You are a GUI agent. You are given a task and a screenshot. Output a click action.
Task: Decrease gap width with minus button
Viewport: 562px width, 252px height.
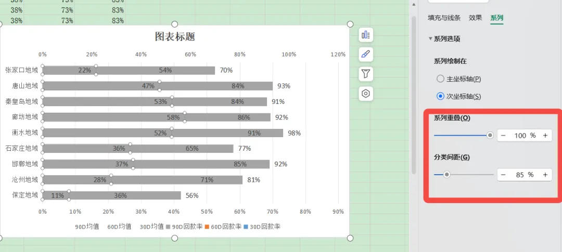click(x=503, y=175)
